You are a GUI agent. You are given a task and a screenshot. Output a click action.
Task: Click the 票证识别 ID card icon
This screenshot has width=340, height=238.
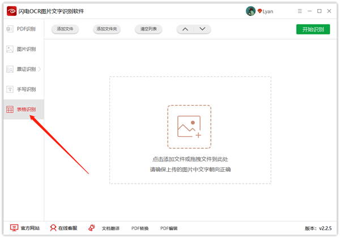(x=10, y=69)
